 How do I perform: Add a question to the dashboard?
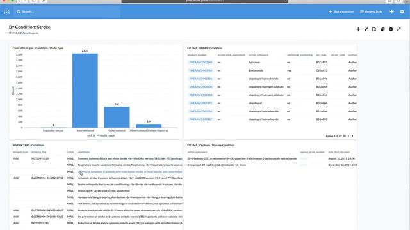click(x=358, y=29)
